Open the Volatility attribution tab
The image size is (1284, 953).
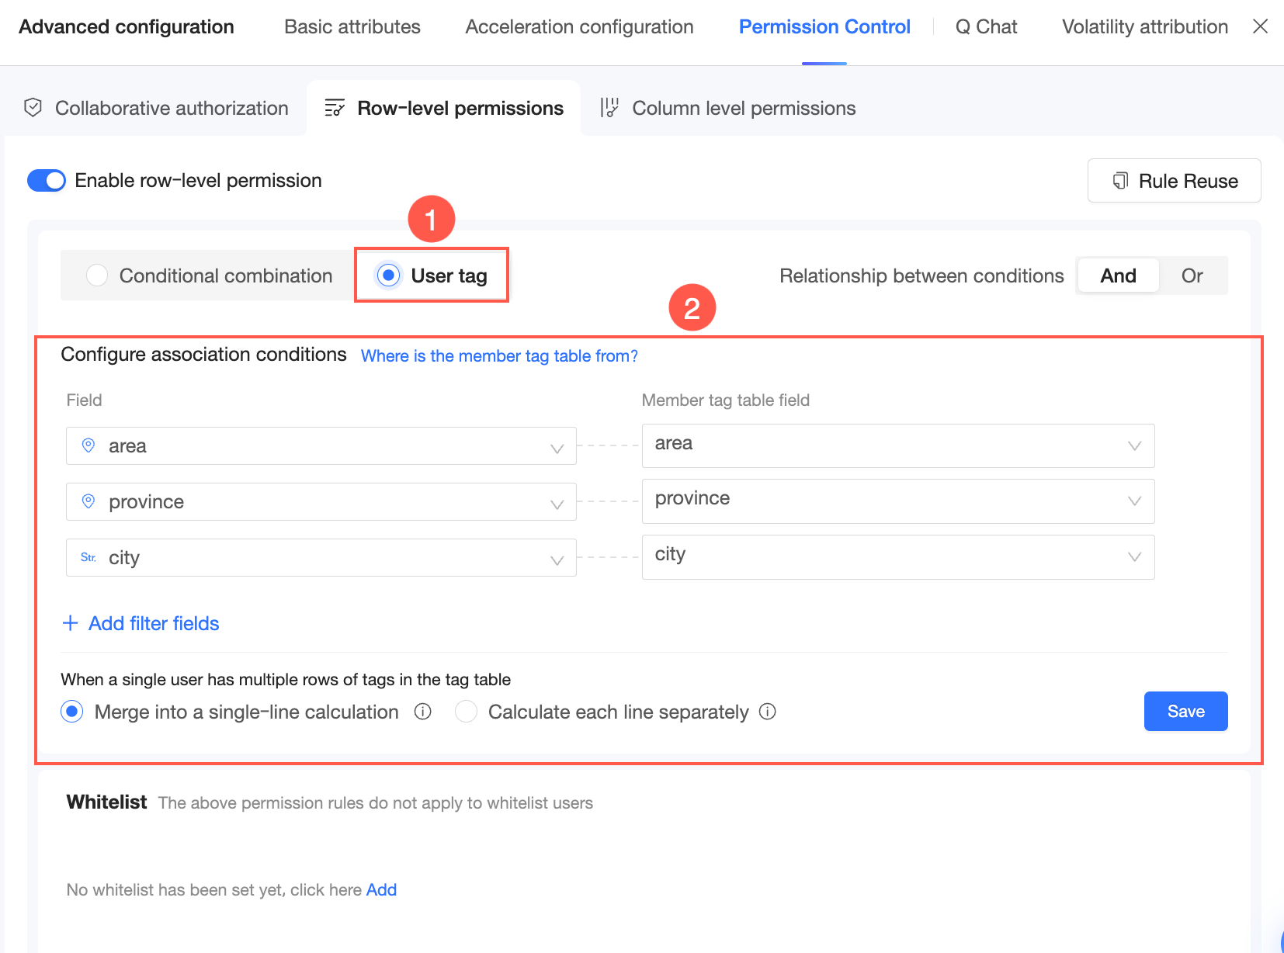point(1145,27)
